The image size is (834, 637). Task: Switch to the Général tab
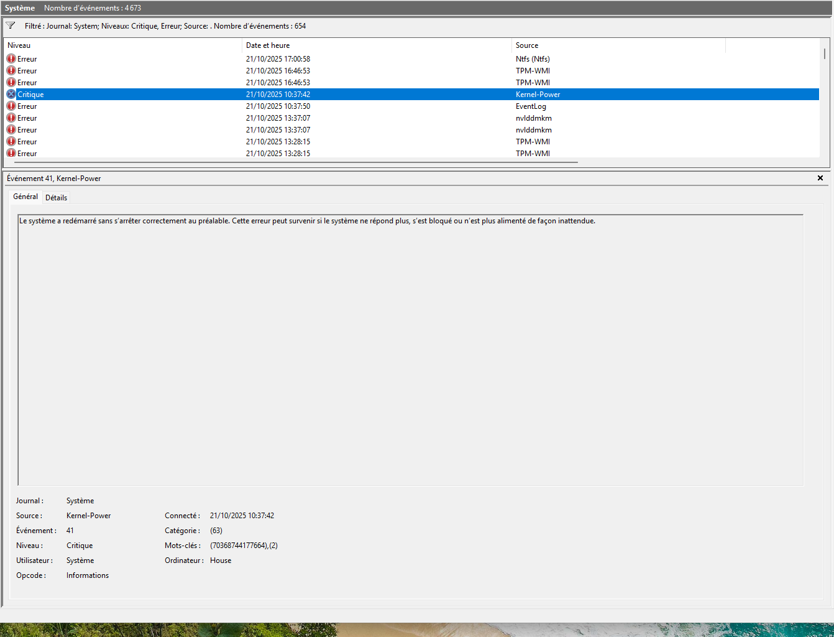(x=25, y=197)
